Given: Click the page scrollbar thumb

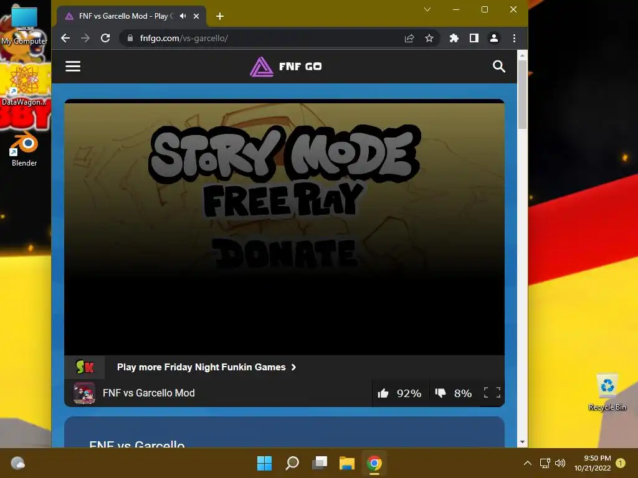Looking at the screenshot, I should (x=523, y=95).
